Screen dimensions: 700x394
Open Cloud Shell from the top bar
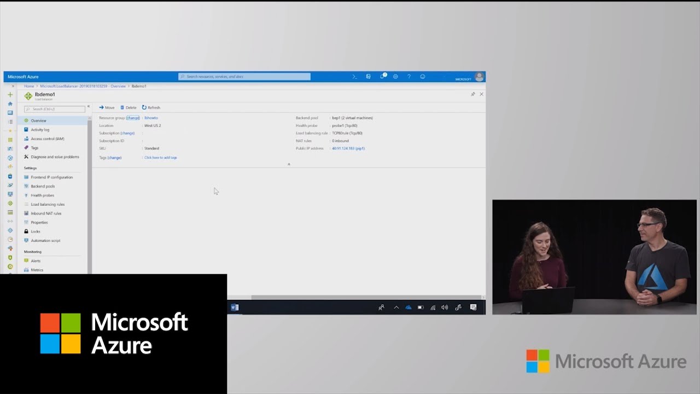354,77
